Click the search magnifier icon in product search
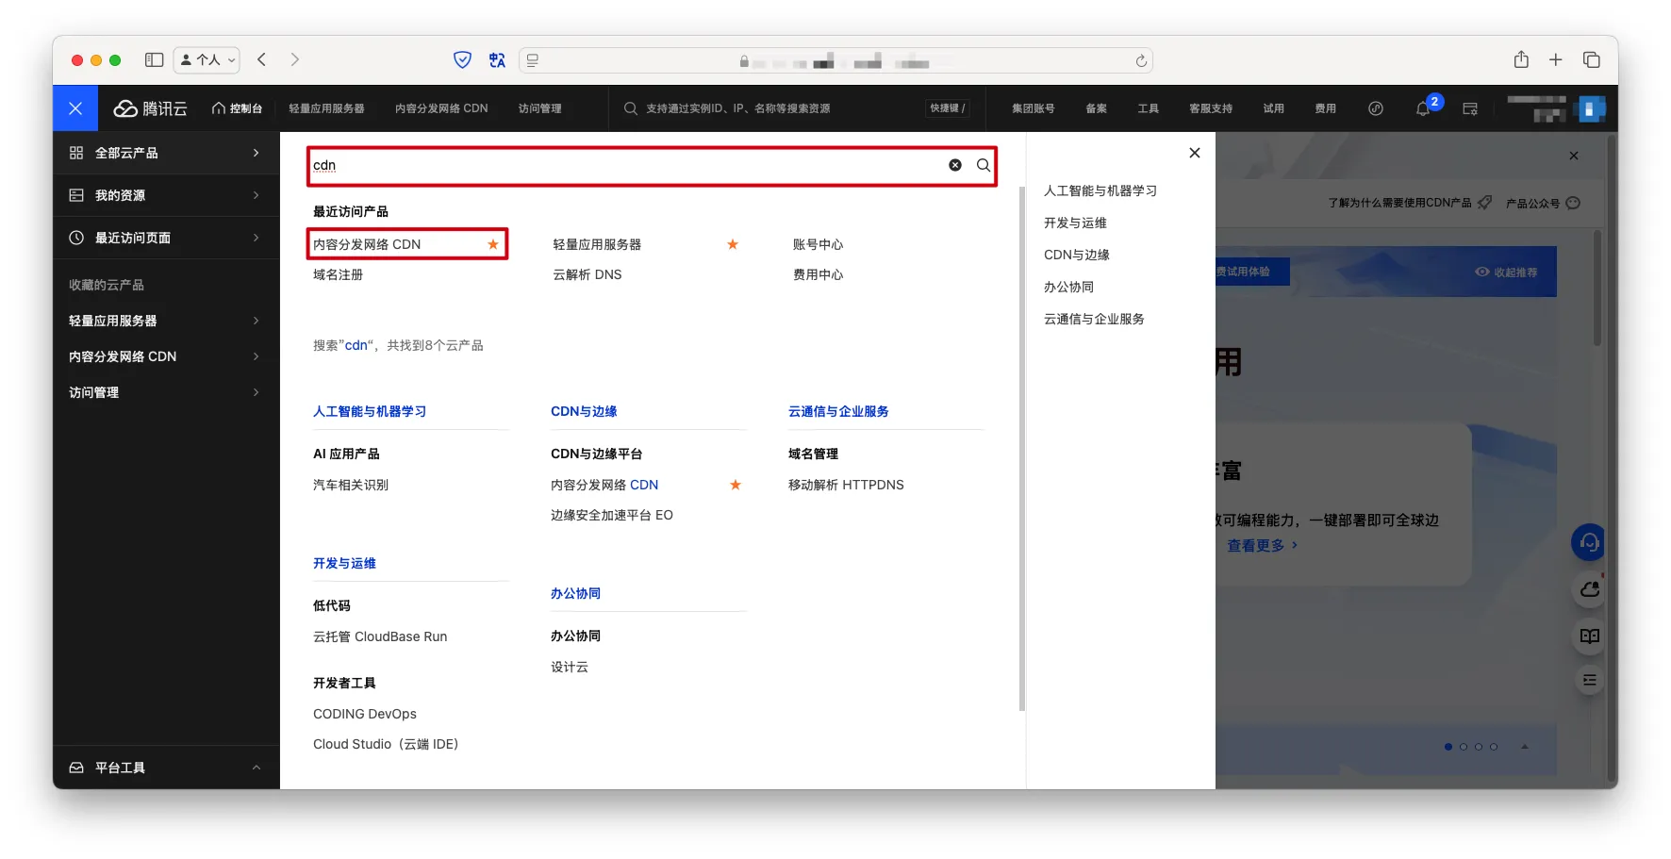This screenshot has width=1671, height=859. pos(983,165)
